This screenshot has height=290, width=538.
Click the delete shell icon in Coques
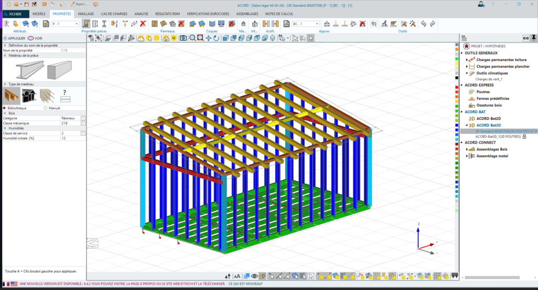(232, 24)
